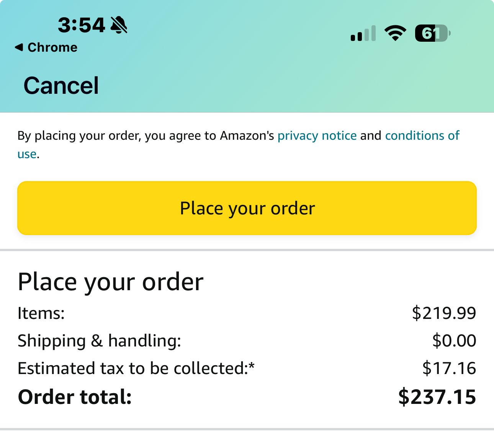
Task: Tap the $237.15 order total amount
Action: [x=437, y=397]
